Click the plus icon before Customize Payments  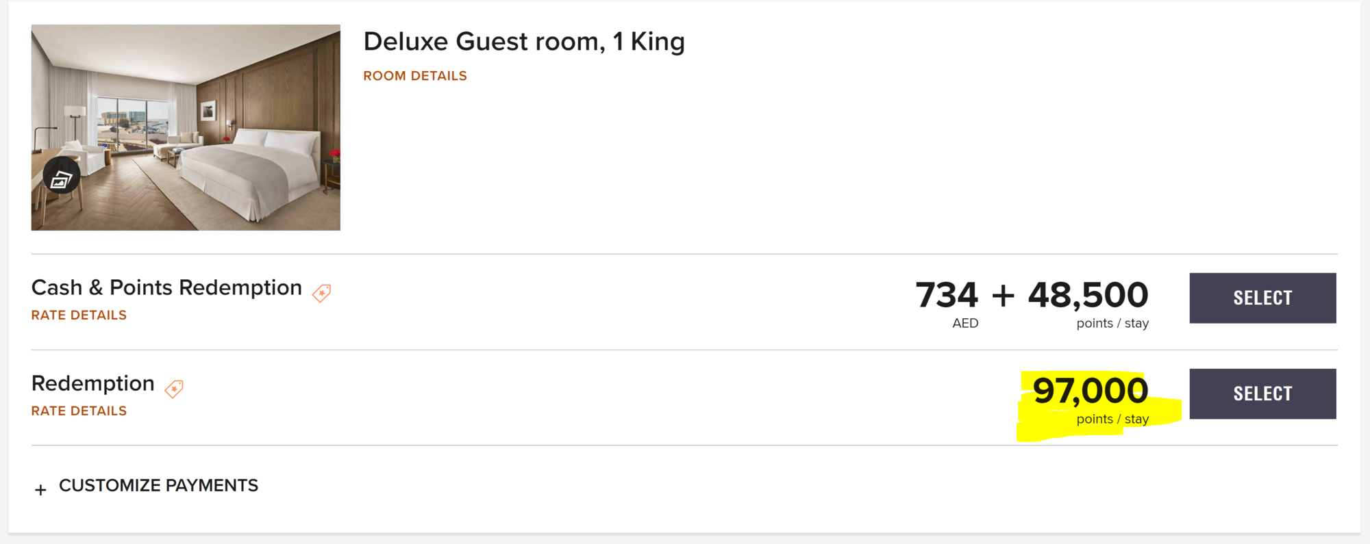point(40,490)
